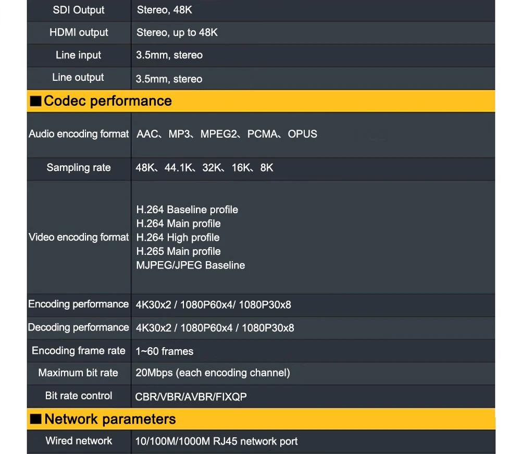Select the Codec performance section header
The height and width of the screenshot is (454, 521).
(108, 101)
